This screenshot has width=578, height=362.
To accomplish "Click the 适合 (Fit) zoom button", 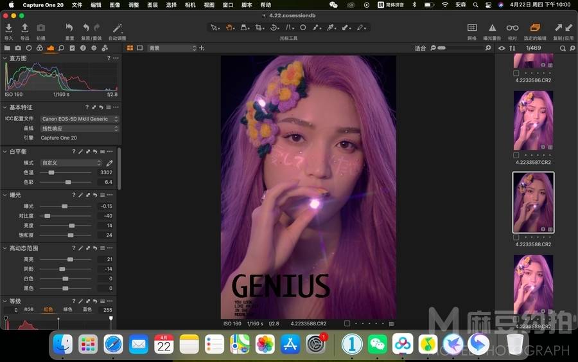I will (420, 48).
